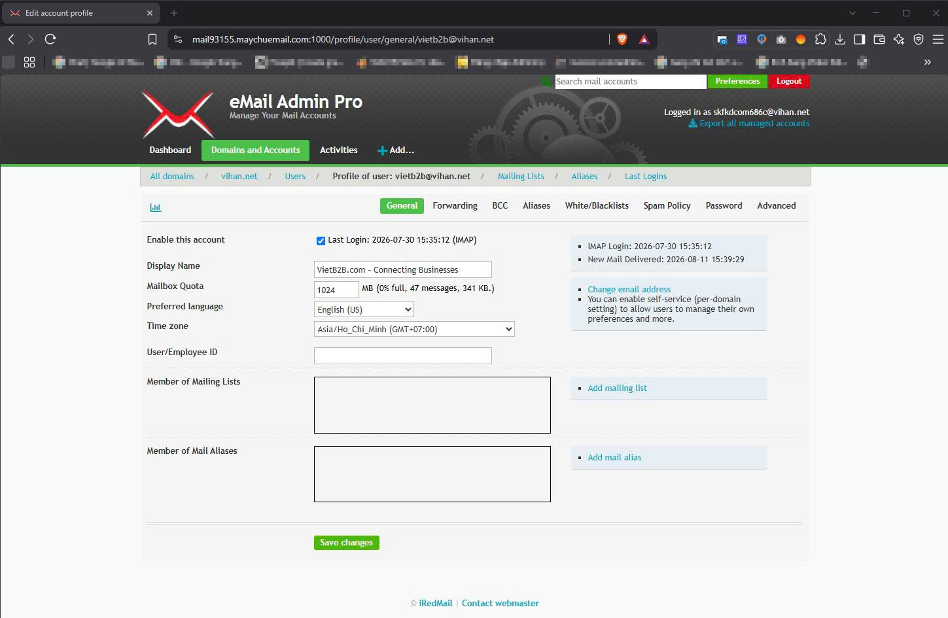Viewport: 948px width, 618px height.
Task: Open the Time zone dropdown
Action: [414, 329]
